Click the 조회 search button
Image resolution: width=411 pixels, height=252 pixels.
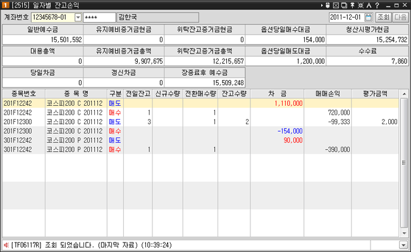(x=383, y=18)
